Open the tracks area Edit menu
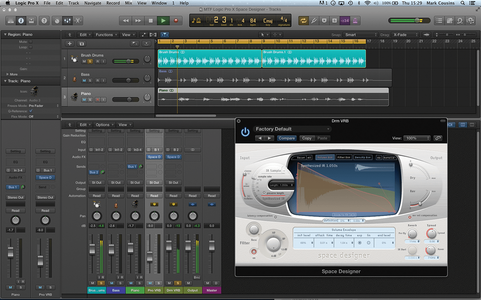The width and height of the screenshot is (481, 300). click(85, 35)
